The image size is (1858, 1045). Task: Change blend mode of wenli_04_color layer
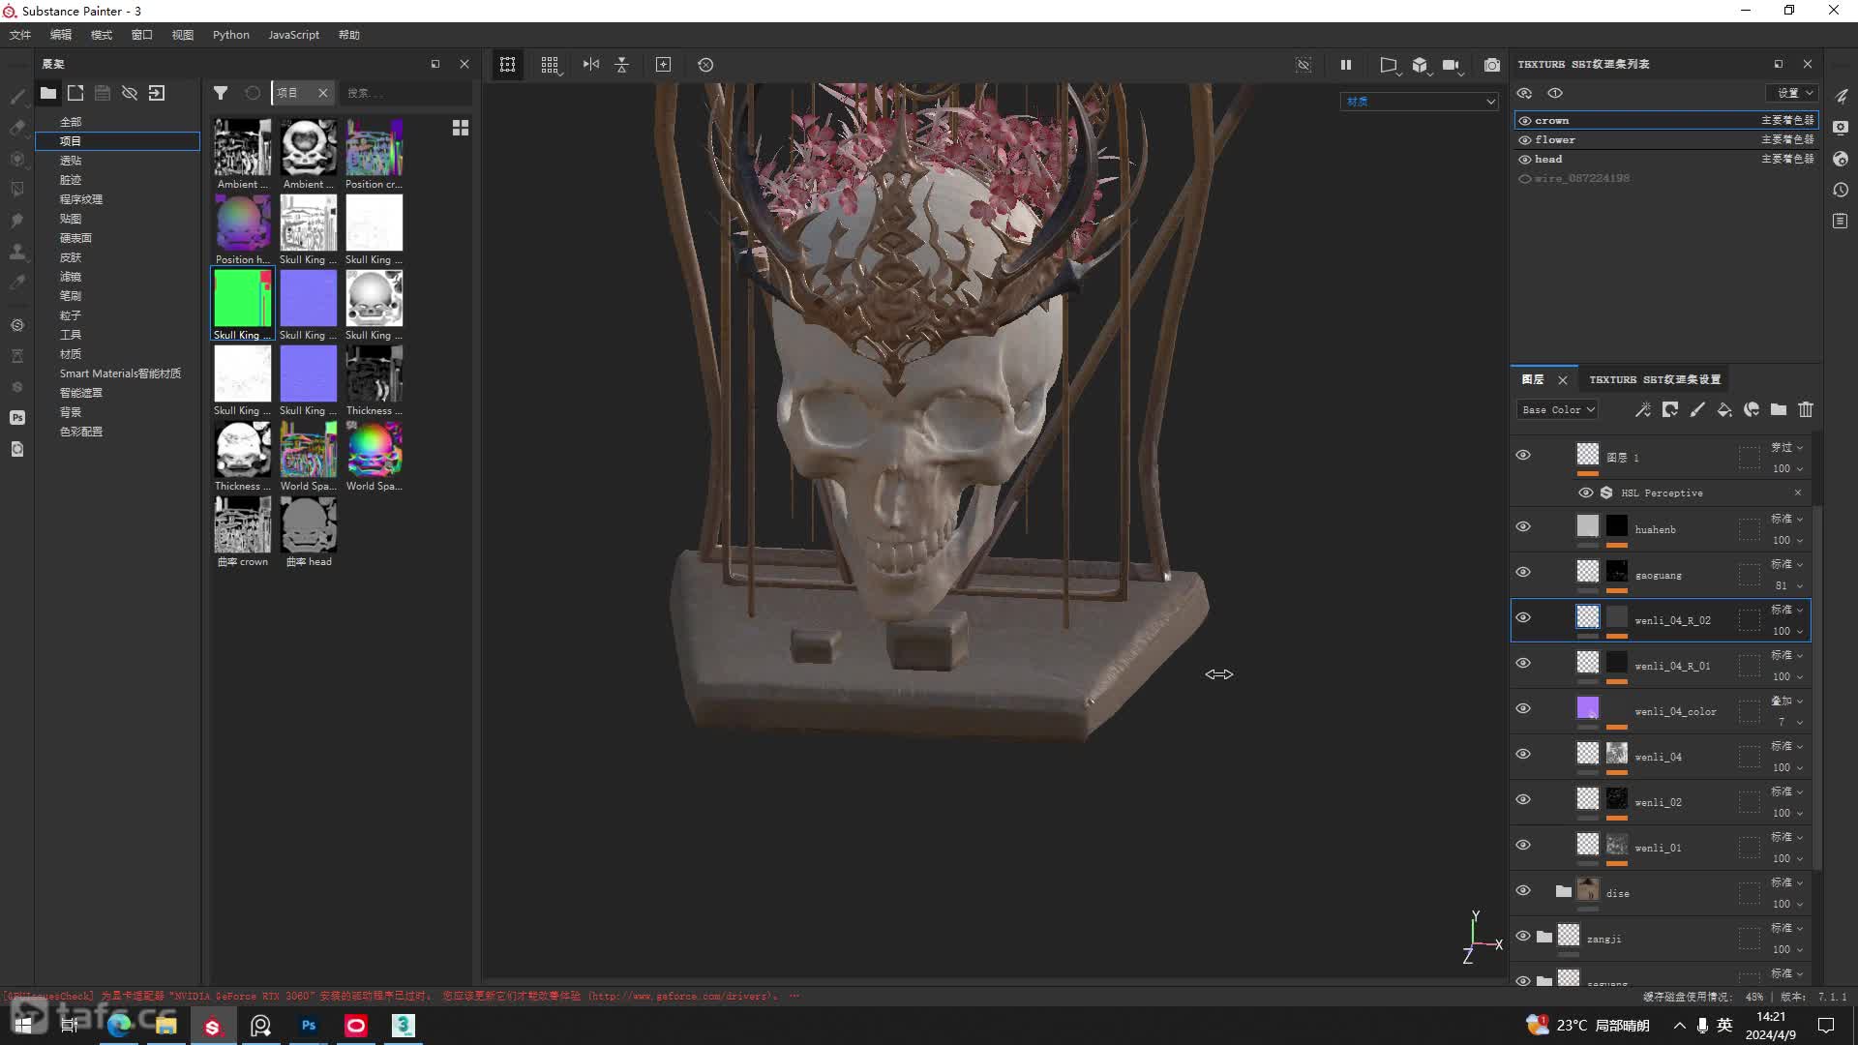pyautogui.click(x=1786, y=701)
